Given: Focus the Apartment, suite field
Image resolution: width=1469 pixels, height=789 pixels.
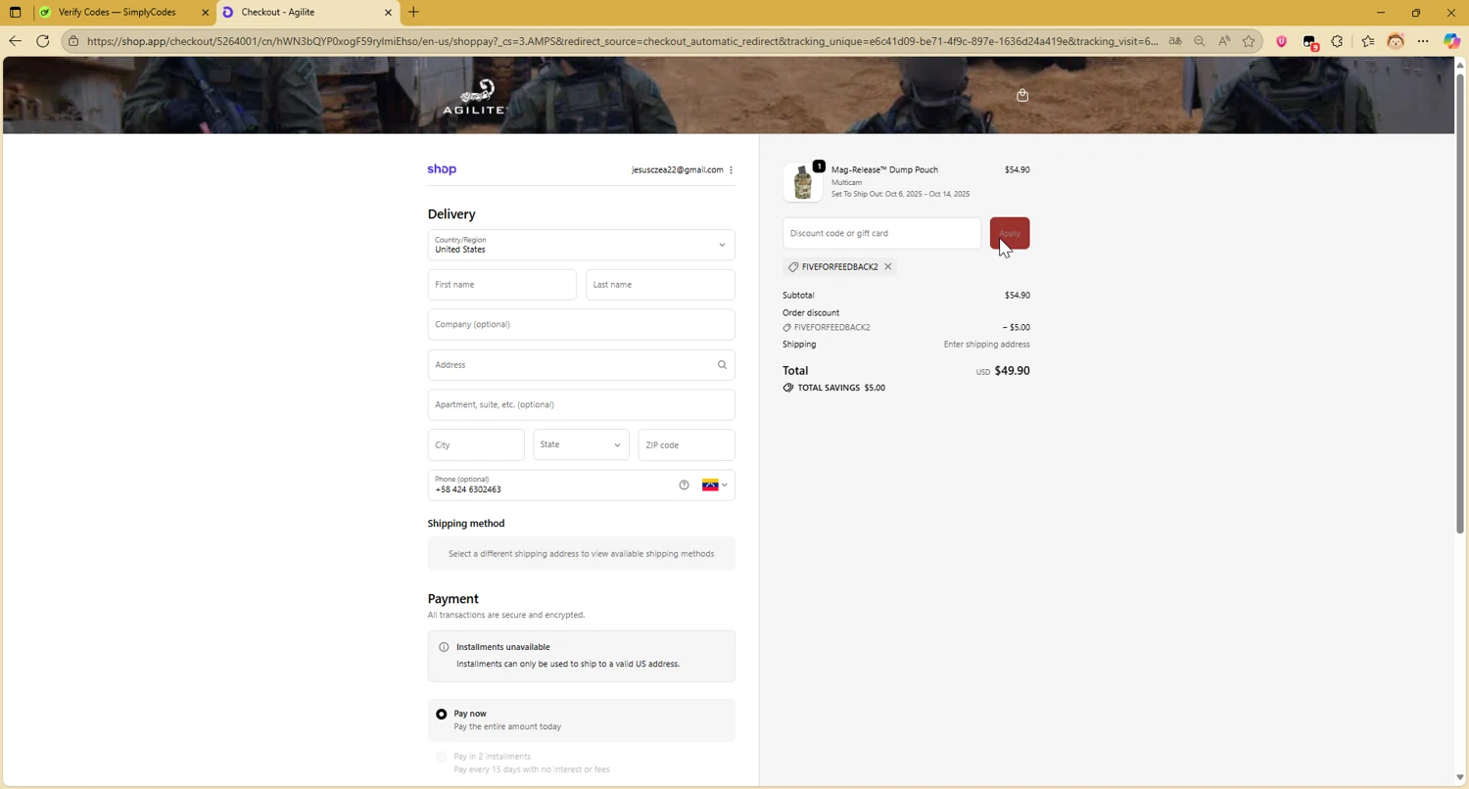Looking at the screenshot, I should click(x=581, y=405).
